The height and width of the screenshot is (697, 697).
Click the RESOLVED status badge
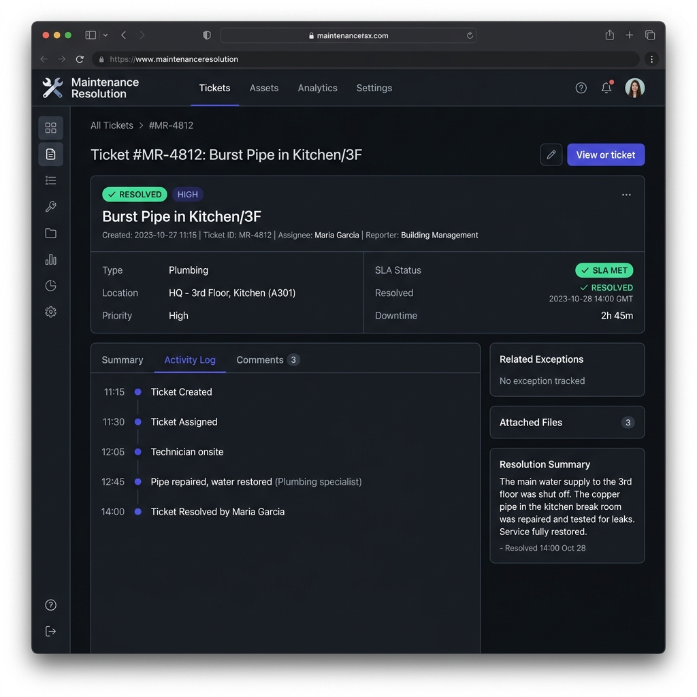[135, 195]
